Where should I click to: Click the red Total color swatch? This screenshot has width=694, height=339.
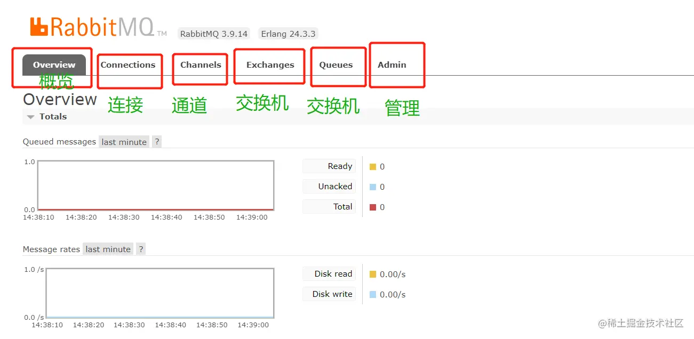(373, 207)
